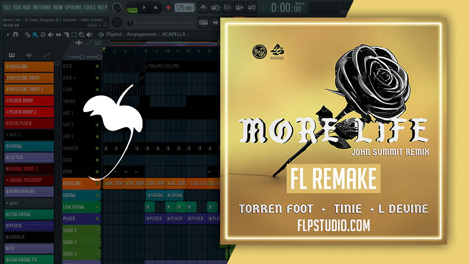The height and width of the screenshot is (264, 469).
Task: Open the ADD menu
Action: [27, 7]
